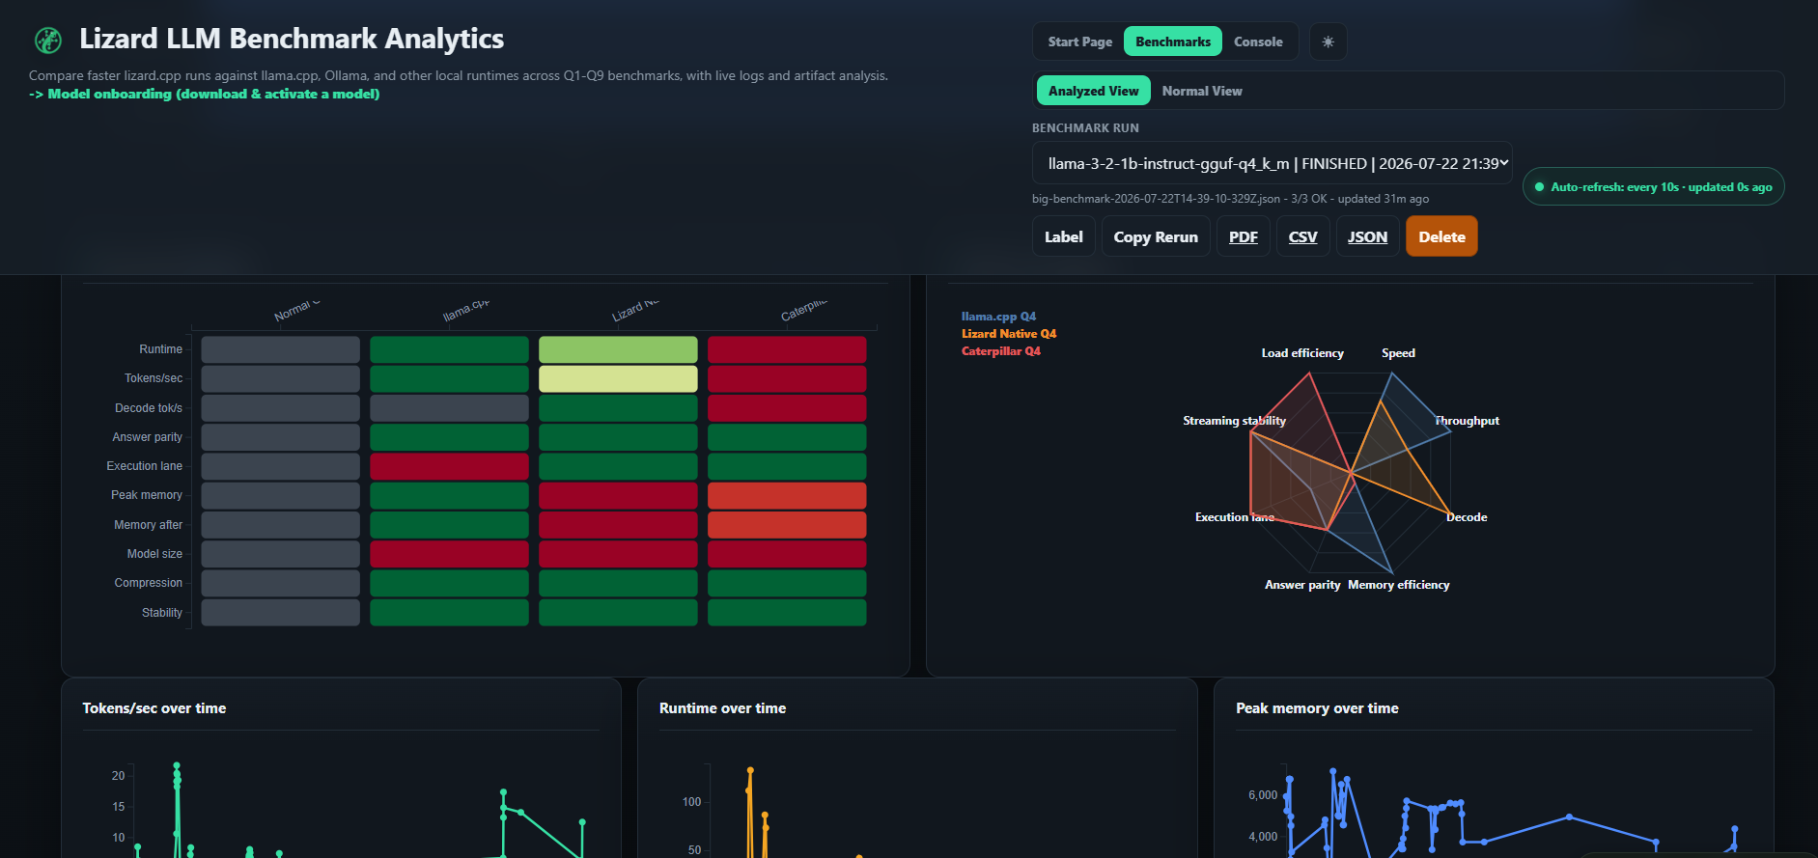The height and width of the screenshot is (858, 1818).
Task: Click the Label button
Action: click(x=1063, y=236)
